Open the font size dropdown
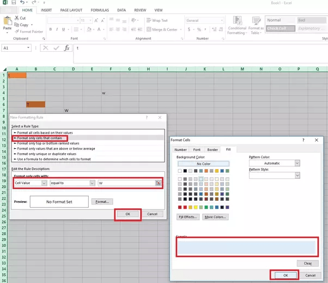The width and height of the screenshot is (328, 283). [90, 21]
